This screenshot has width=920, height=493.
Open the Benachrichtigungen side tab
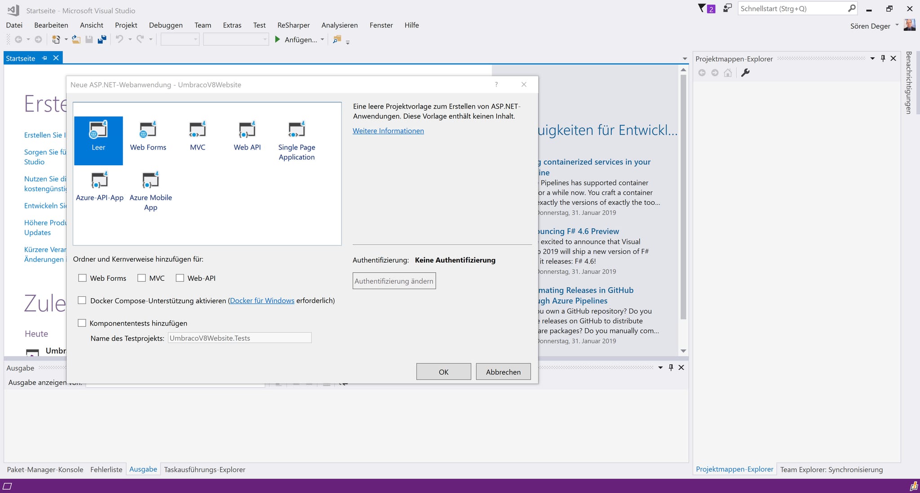point(908,82)
